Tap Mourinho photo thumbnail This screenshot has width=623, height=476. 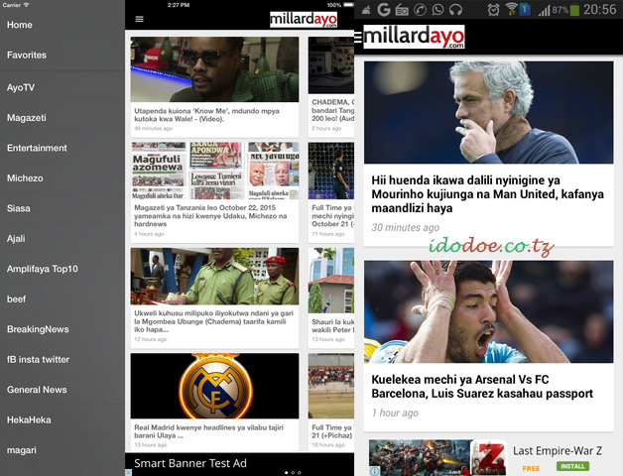[x=488, y=112]
